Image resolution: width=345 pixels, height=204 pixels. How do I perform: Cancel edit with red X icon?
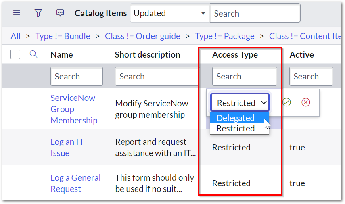[306, 102]
